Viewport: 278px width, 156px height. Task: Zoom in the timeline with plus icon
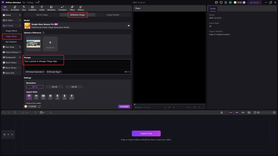point(274,113)
